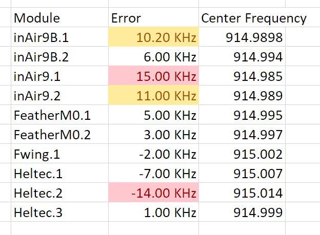This screenshot has height=235, width=320.
Task: Click the yellow 11.00 KHz cell
Action: coord(153,95)
